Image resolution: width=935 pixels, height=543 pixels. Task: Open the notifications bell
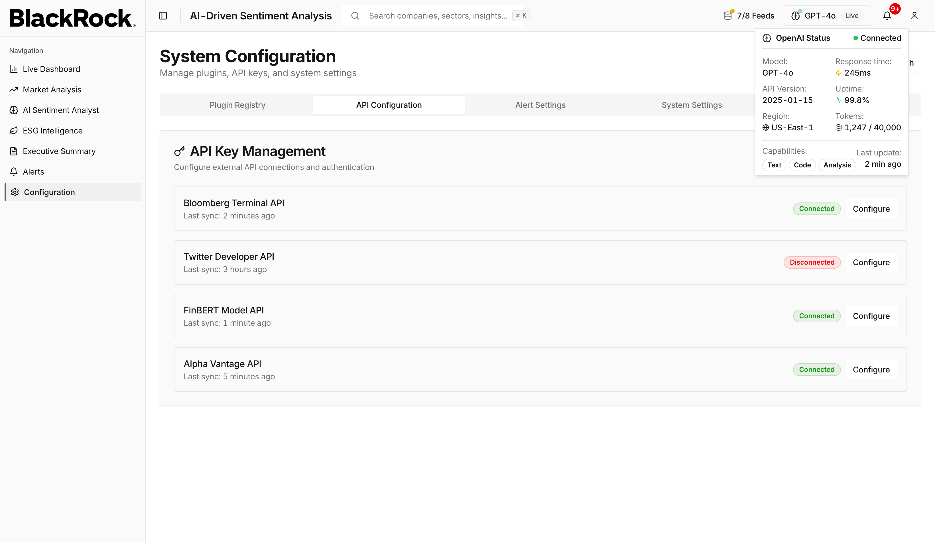click(887, 16)
